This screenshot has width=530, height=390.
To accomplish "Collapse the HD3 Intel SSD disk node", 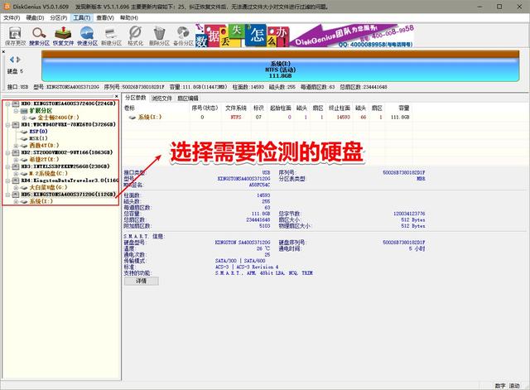I will (7, 166).
